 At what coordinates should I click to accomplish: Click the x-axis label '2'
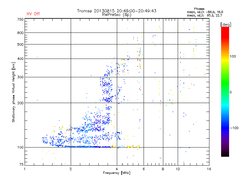[x=71, y=169]
